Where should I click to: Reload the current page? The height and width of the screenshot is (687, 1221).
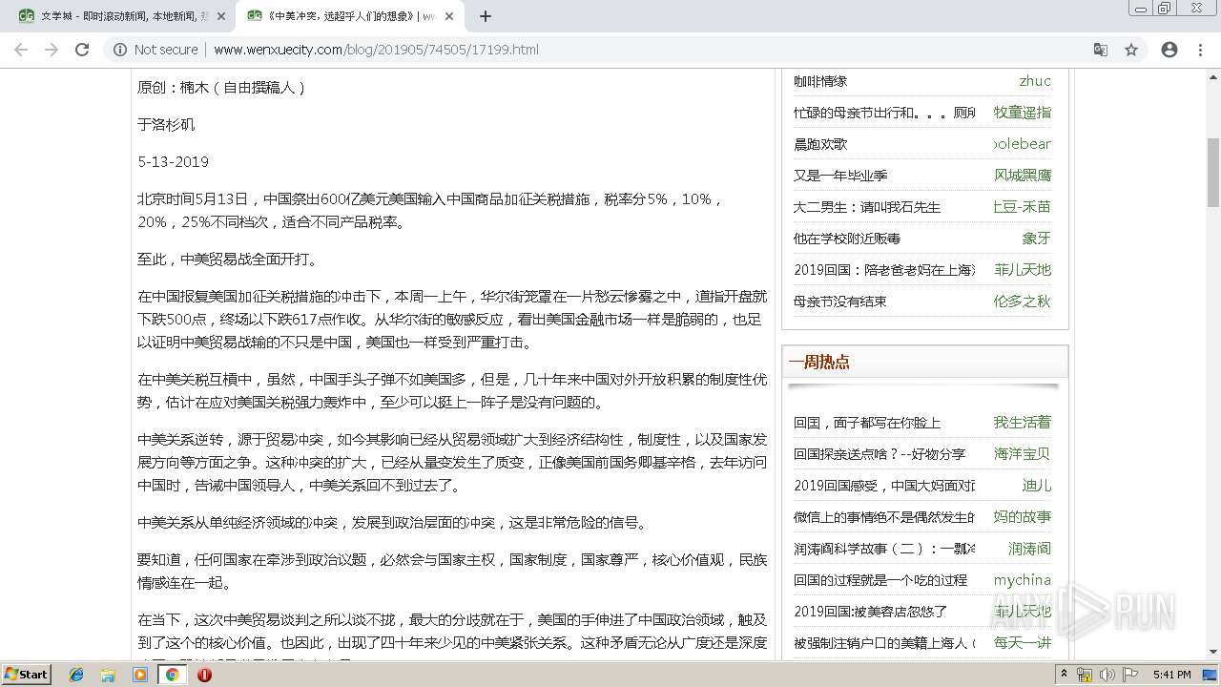click(x=82, y=50)
